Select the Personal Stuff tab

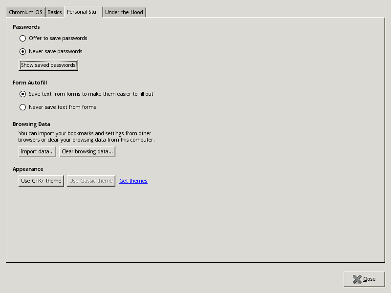[x=84, y=12]
